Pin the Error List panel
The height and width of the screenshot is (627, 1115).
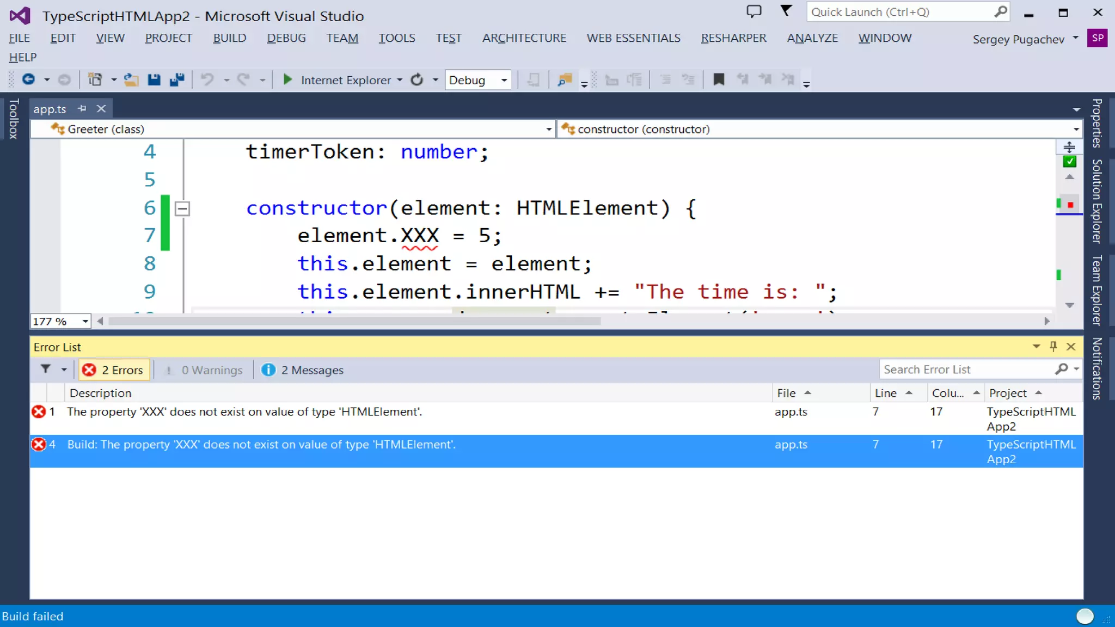pos(1053,347)
